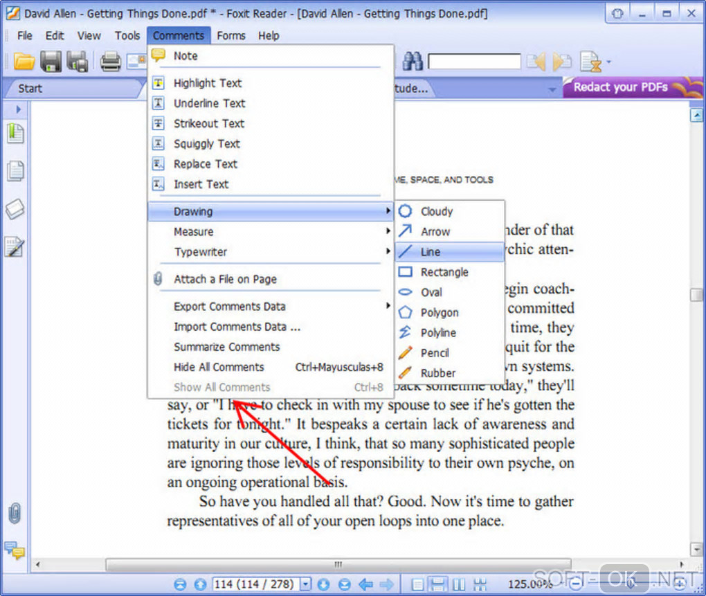
Task: Click the binoculars Find icon
Action: point(412,61)
